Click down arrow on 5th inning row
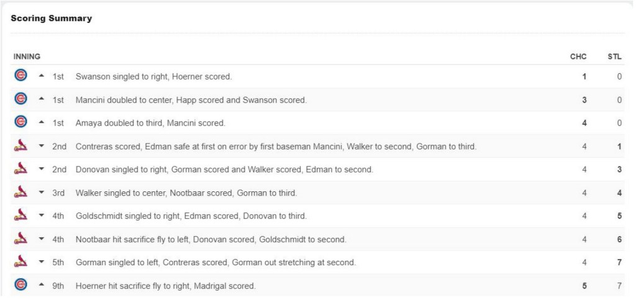 tap(42, 263)
